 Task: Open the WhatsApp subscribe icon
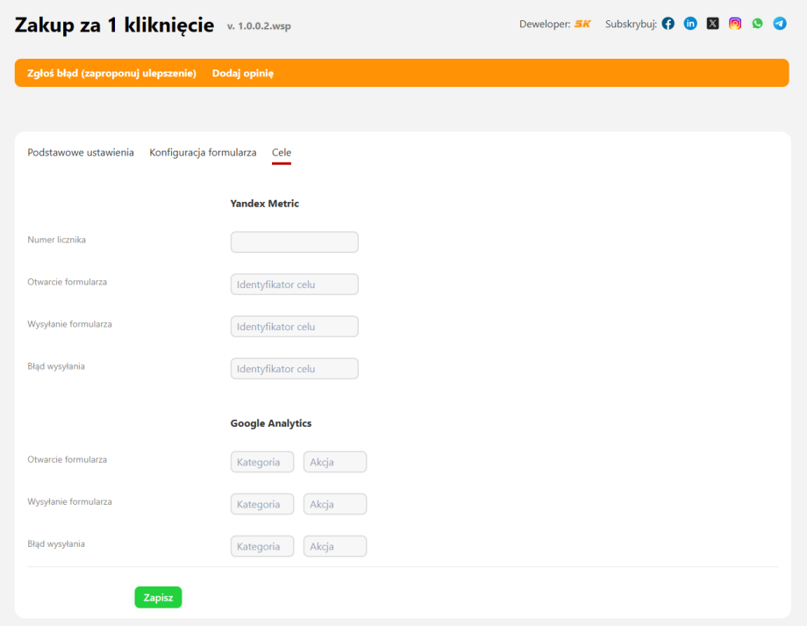point(757,24)
